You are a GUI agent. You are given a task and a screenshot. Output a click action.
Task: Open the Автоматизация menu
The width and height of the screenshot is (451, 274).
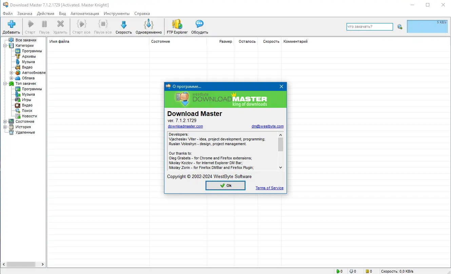[85, 14]
